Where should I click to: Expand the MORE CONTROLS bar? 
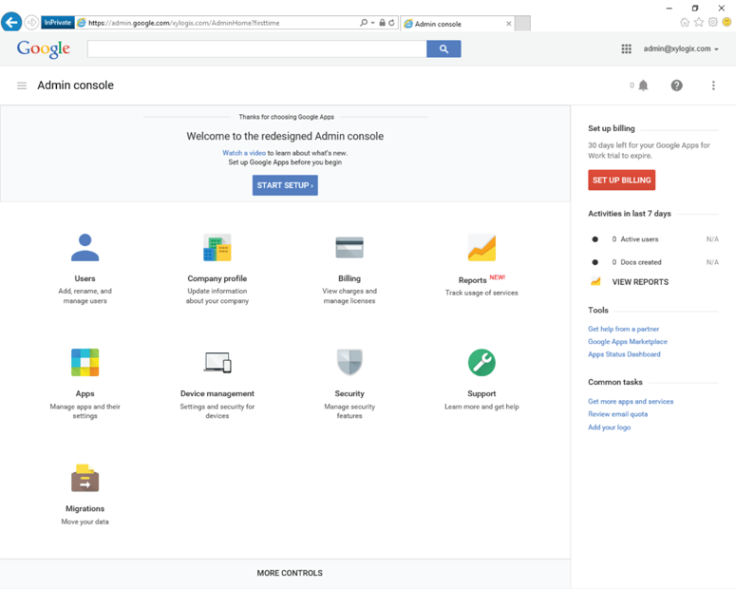click(290, 573)
